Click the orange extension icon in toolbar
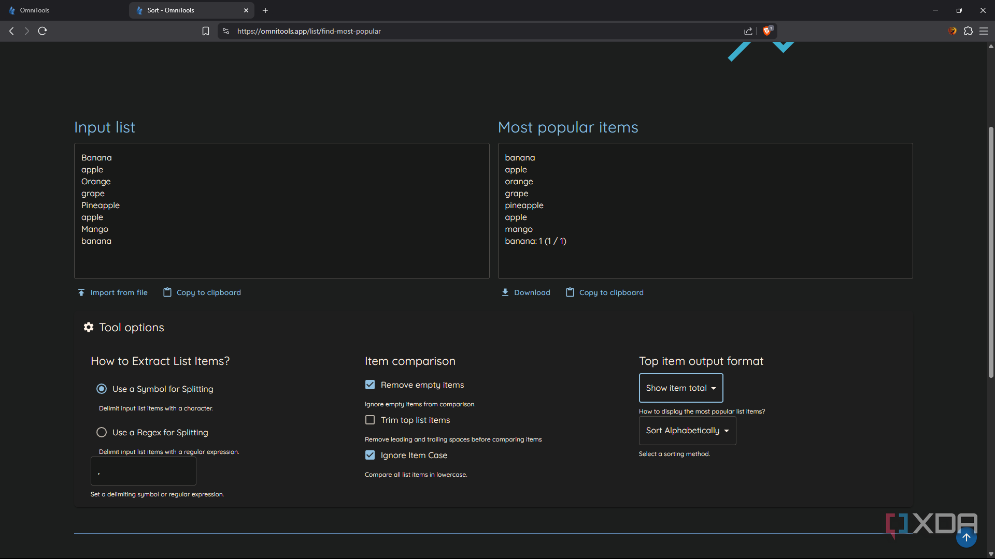This screenshot has height=559, width=995. [953, 31]
